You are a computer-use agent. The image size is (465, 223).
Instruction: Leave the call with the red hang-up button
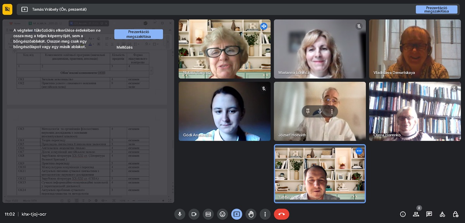point(281,214)
